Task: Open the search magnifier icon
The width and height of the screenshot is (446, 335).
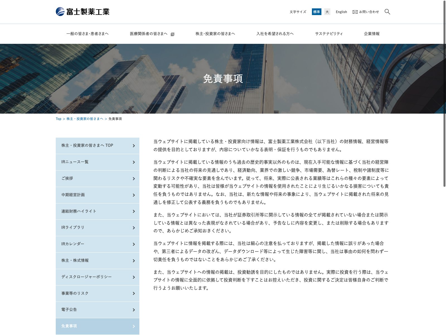Action: pyautogui.click(x=387, y=12)
